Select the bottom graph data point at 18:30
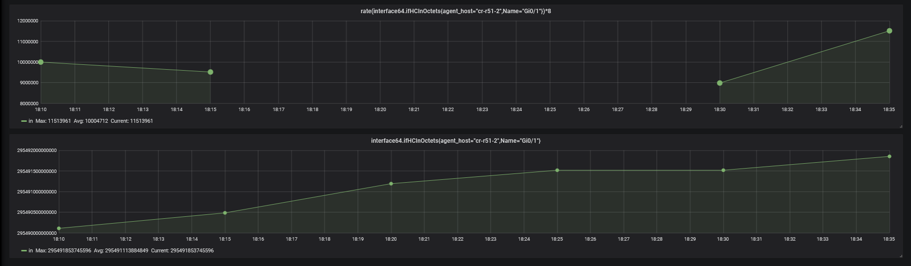The width and height of the screenshot is (911, 266). tap(724, 171)
